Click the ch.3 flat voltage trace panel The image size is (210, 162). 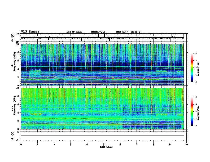(x=104, y=136)
